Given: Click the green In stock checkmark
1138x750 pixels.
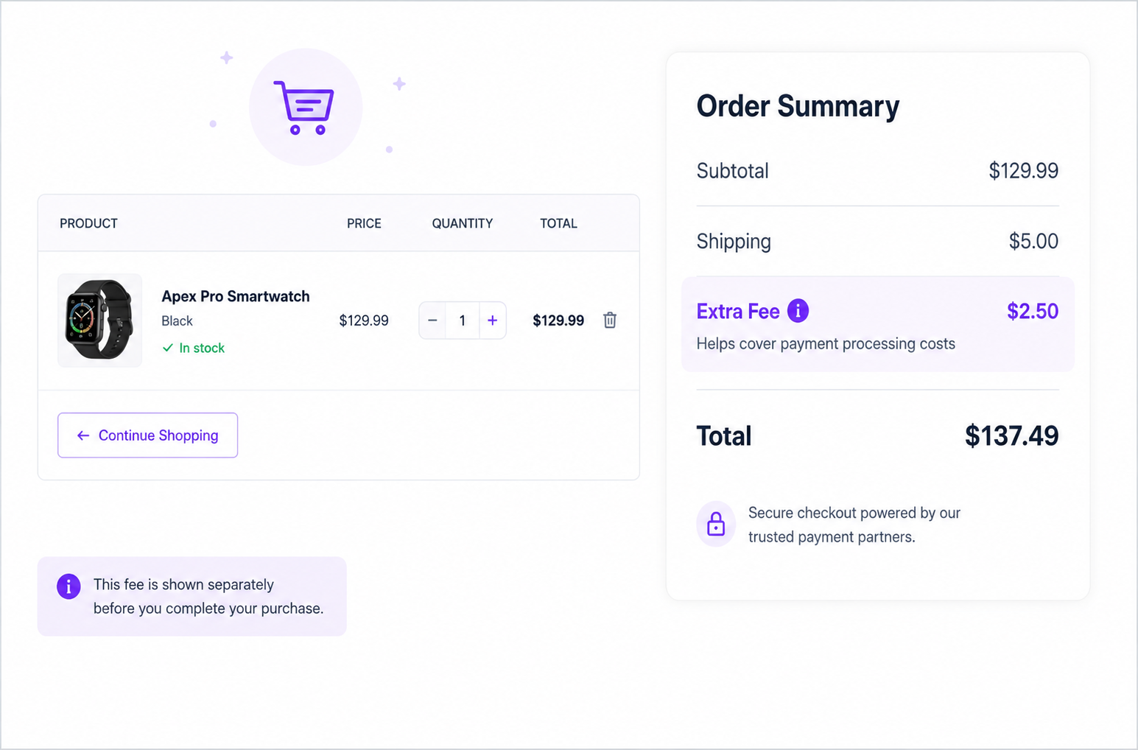Looking at the screenshot, I should point(168,348).
